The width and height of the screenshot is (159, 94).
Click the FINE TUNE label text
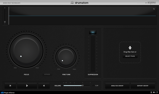[x=66, y=74]
